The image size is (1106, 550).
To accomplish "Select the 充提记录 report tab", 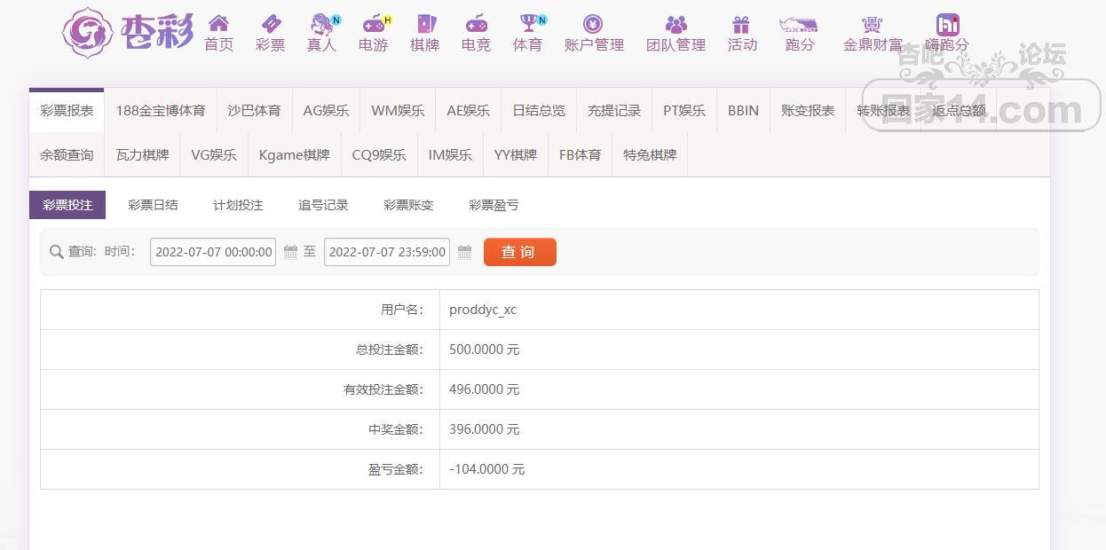I will [x=614, y=111].
